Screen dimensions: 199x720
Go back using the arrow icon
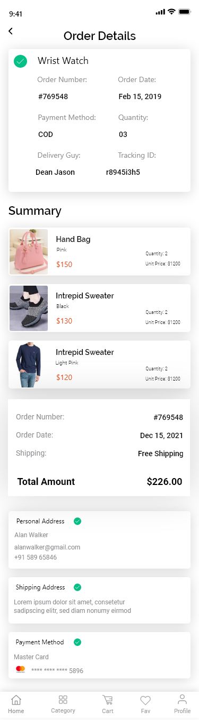tap(10, 31)
